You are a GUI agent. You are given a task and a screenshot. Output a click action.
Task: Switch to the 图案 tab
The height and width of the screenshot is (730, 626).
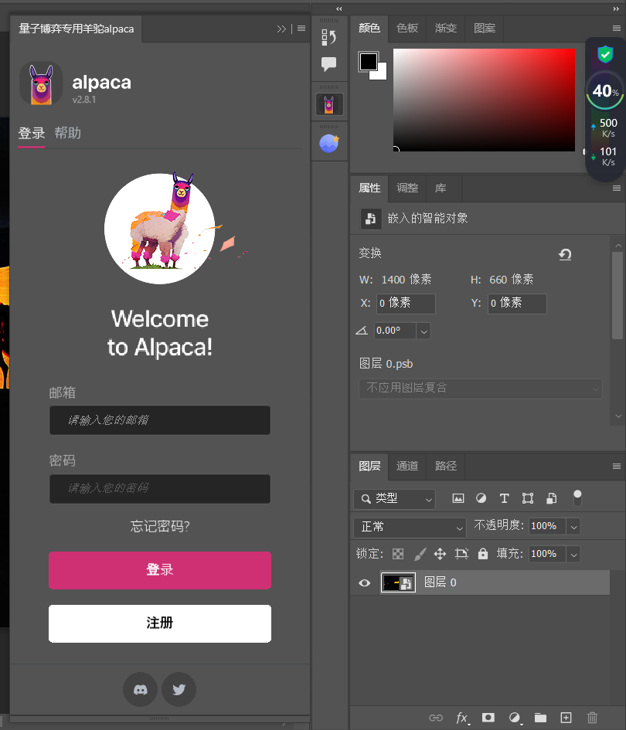click(x=485, y=29)
